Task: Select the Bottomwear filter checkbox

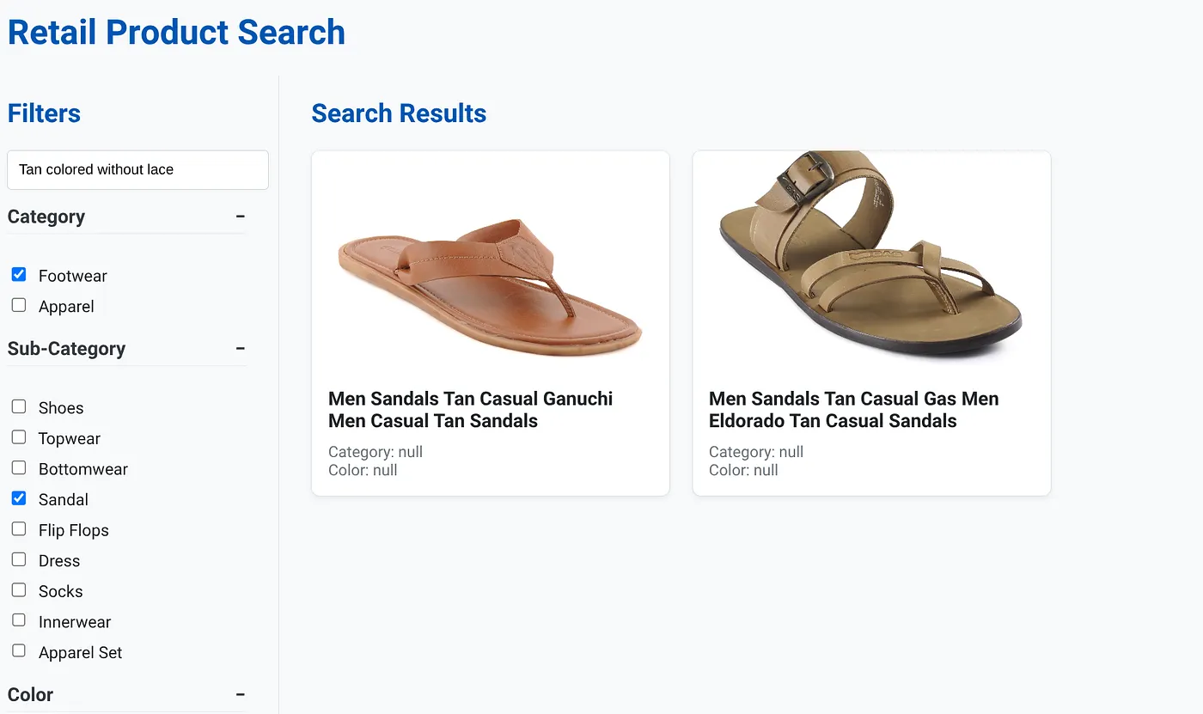Action: (x=19, y=468)
